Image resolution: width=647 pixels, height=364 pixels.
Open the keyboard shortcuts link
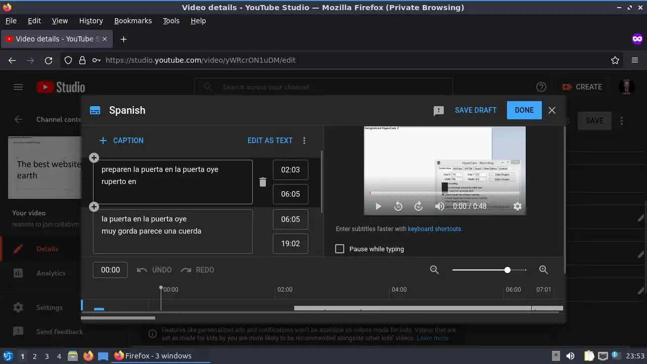pos(435,229)
